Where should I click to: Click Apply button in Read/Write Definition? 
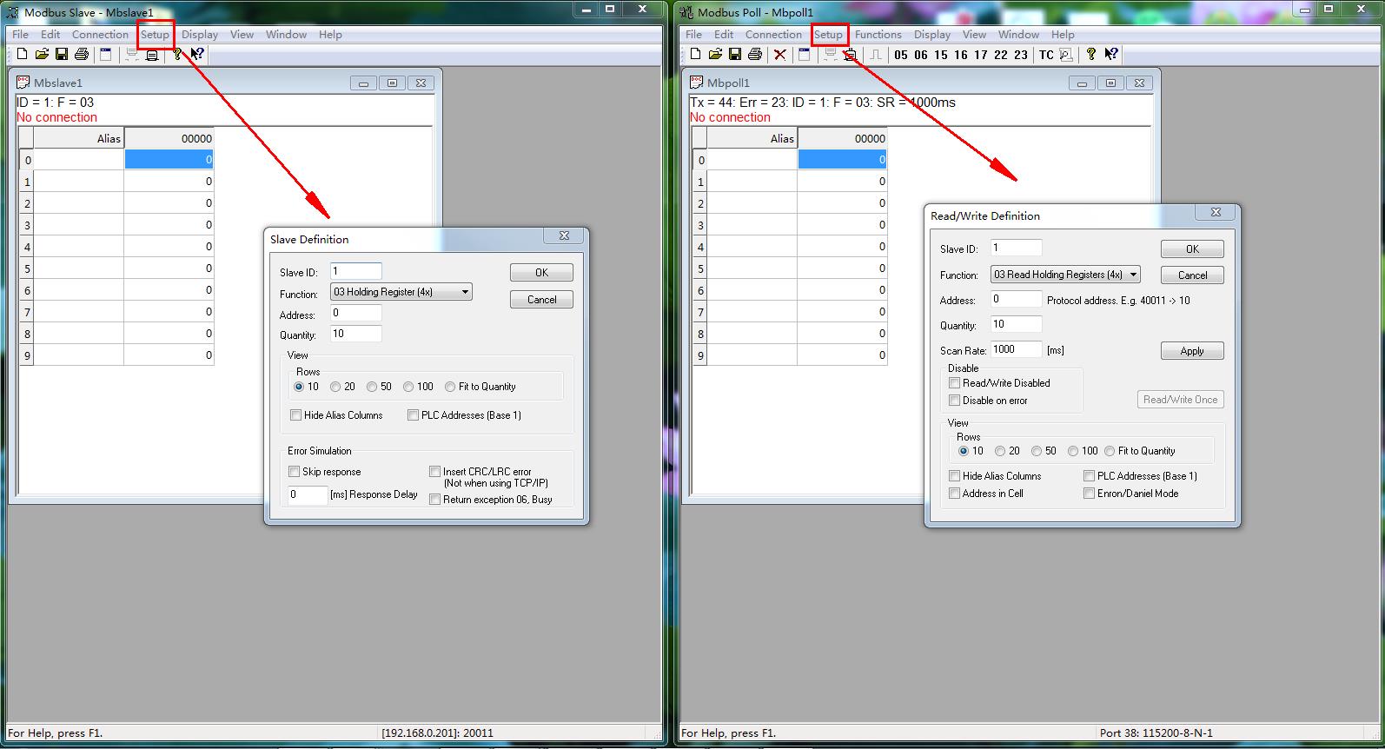point(1192,351)
